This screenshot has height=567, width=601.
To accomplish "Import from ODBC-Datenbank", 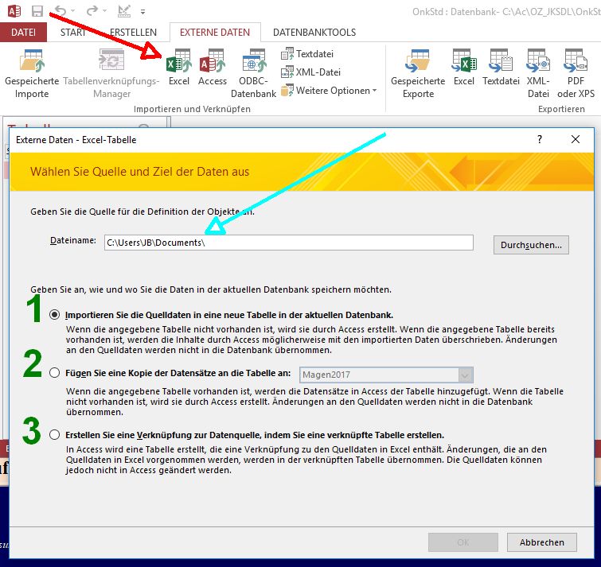I will (x=253, y=73).
